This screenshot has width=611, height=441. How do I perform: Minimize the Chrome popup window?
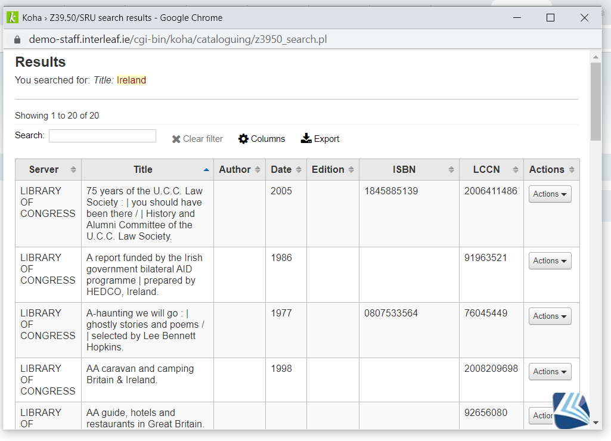[x=517, y=17]
